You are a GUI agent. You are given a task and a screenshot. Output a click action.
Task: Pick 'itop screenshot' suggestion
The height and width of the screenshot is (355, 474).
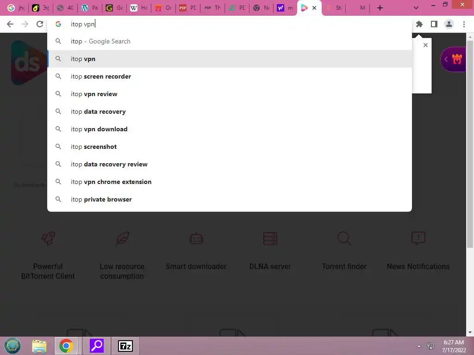(x=230, y=147)
